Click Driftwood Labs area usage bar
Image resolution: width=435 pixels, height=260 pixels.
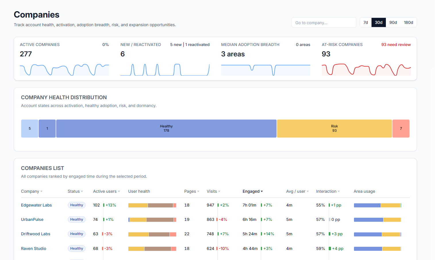[378, 234]
